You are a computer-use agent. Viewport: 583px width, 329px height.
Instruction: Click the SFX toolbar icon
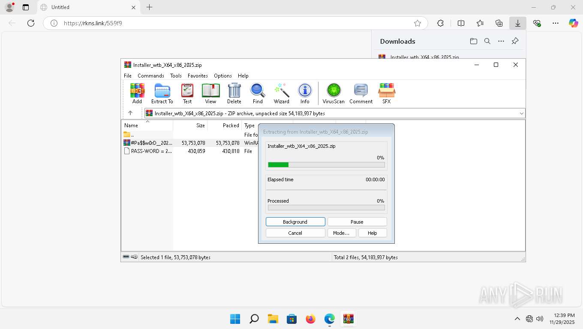386,93
